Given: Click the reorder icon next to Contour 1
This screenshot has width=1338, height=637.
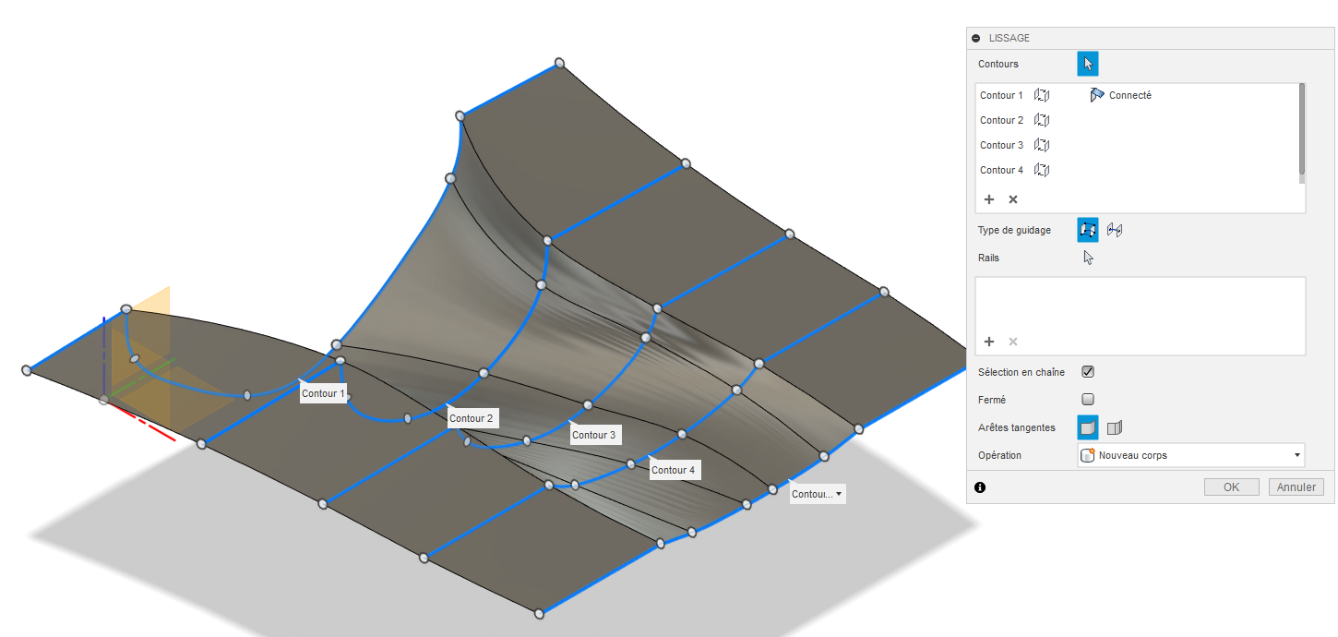Looking at the screenshot, I should (1042, 95).
